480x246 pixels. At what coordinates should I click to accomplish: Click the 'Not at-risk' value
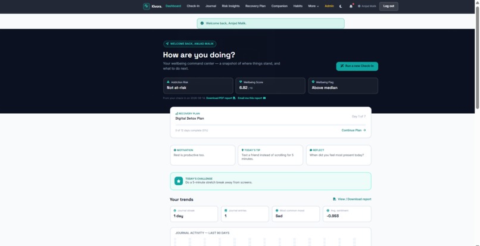[x=176, y=88]
